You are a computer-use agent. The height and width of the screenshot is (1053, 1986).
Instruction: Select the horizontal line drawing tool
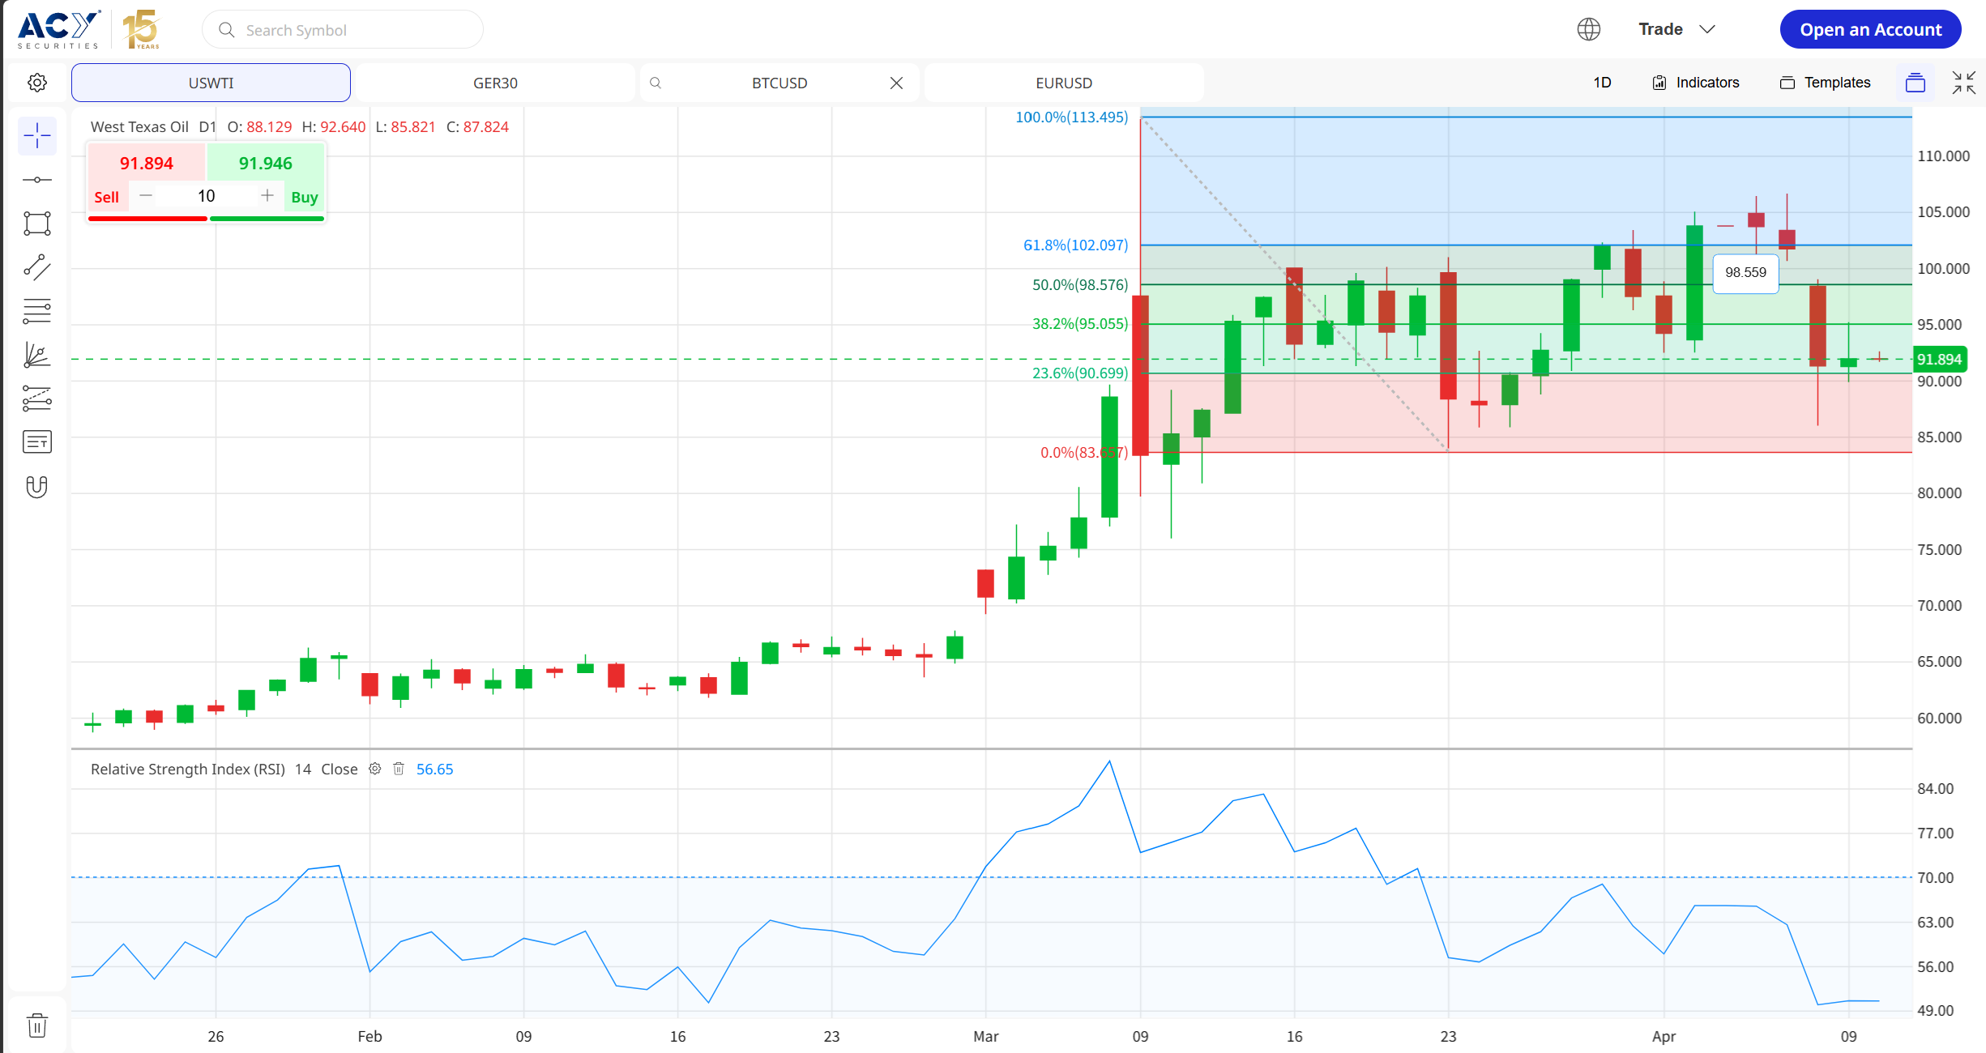[x=37, y=180]
